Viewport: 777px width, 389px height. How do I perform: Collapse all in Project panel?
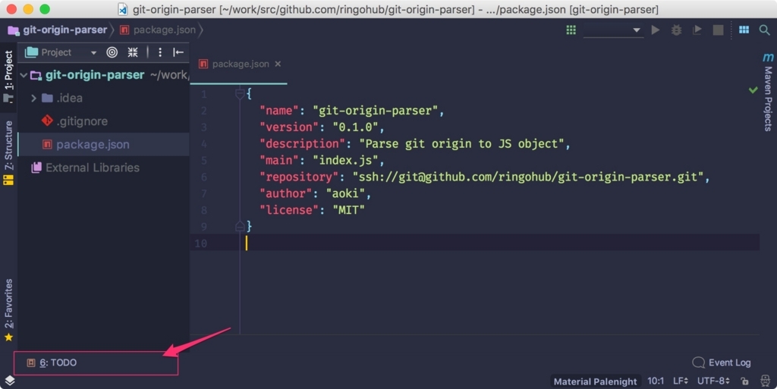click(x=133, y=52)
